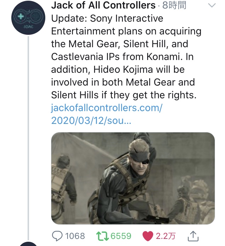
Task: Click the truncated "2020/03/12/sou…" link line
Action: click(91, 121)
